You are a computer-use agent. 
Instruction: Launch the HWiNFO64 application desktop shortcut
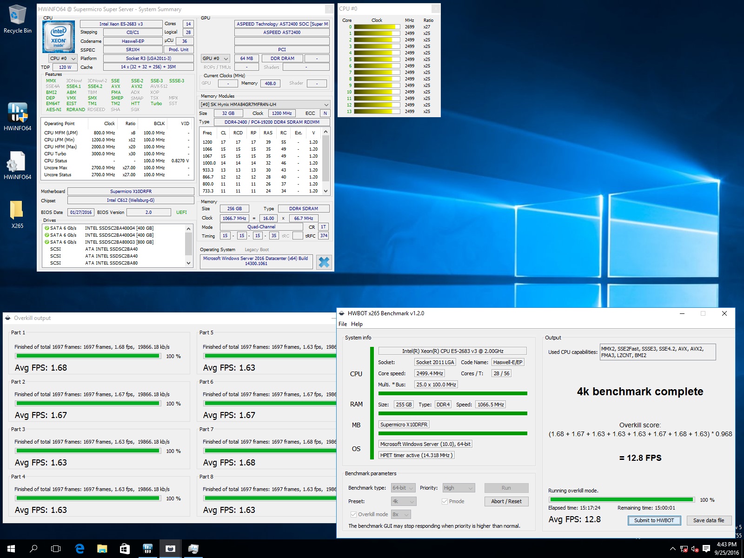[x=18, y=116]
